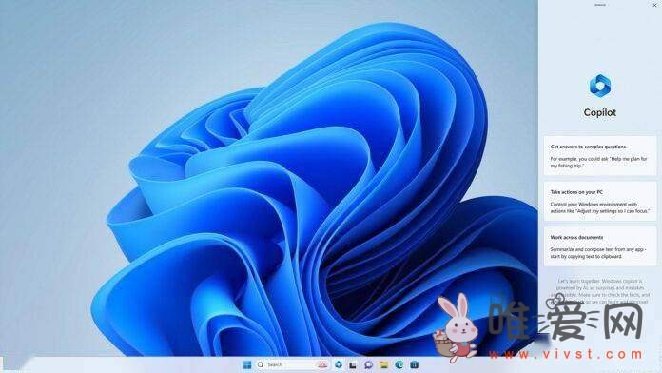Open Microsoft Store from the taskbar
The image size is (662, 373).
(414, 364)
